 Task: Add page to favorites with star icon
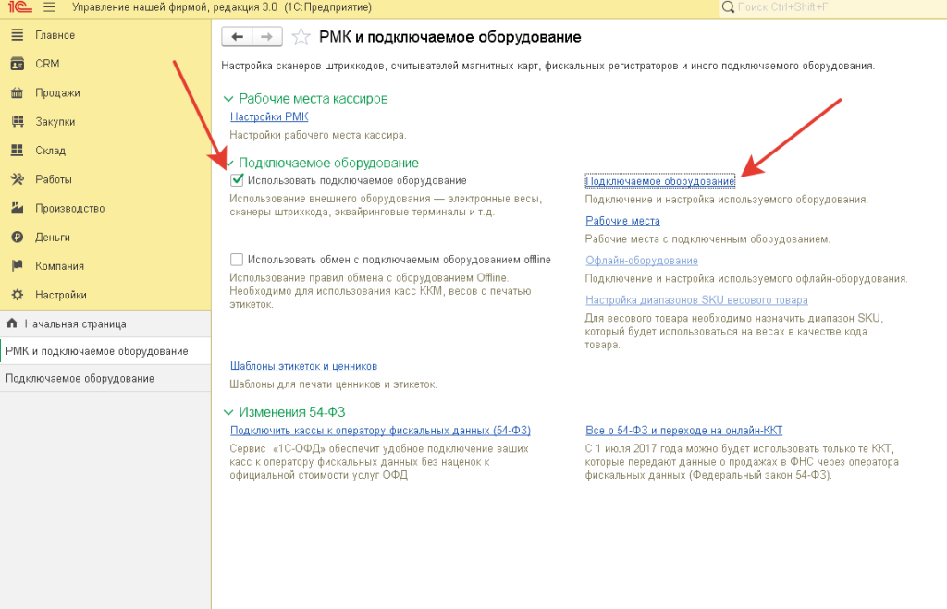301,37
